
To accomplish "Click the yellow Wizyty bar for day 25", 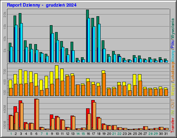I will click(134, 80).
